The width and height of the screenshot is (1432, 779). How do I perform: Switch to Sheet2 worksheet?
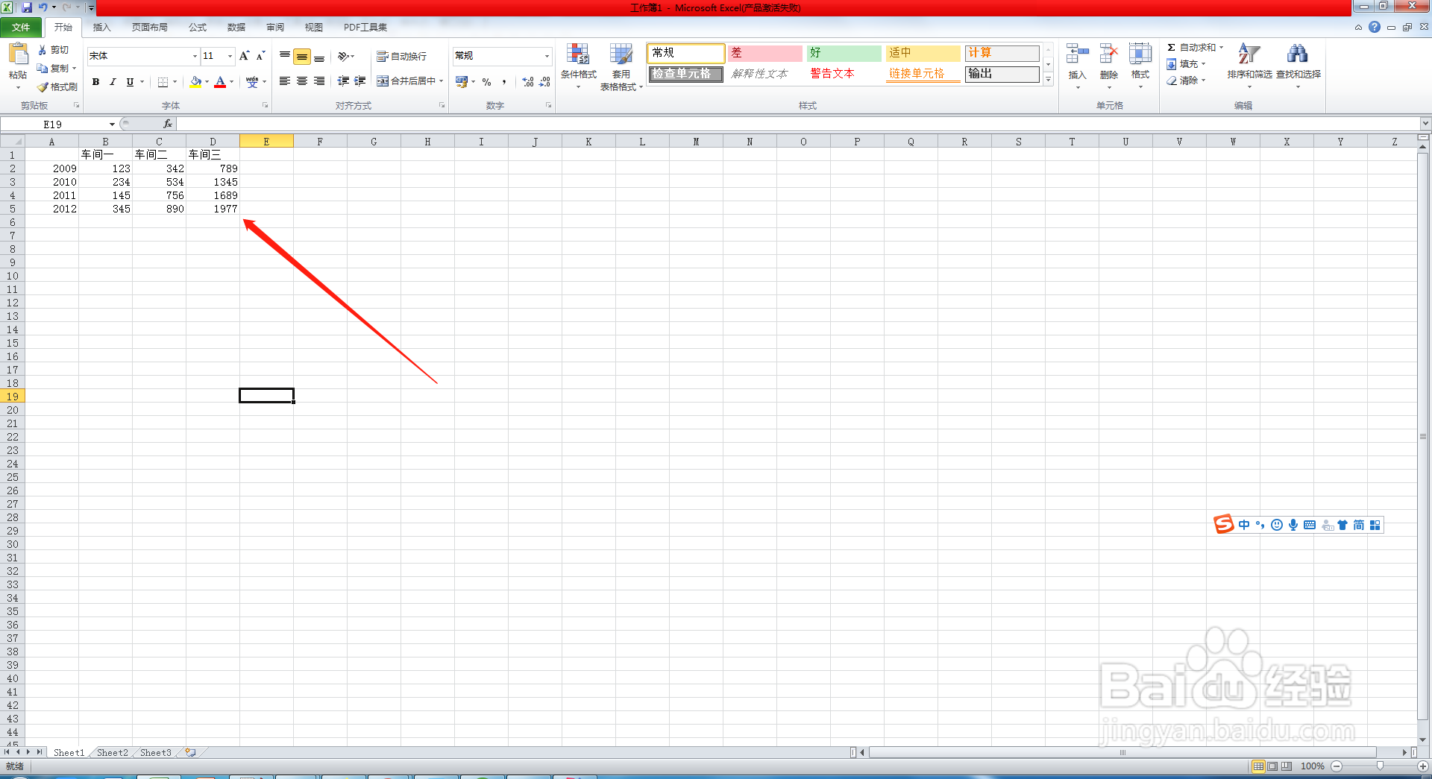coord(113,753)
